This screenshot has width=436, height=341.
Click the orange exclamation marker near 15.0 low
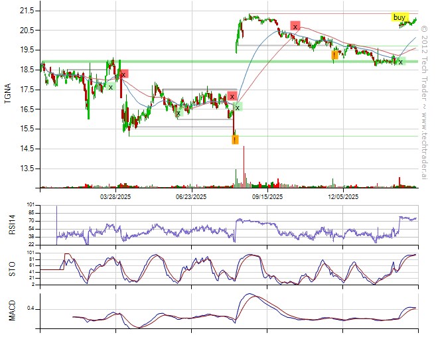pos(235,139)
